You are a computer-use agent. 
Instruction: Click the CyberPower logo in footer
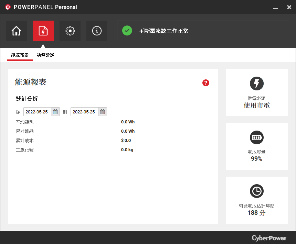(269, 238)
